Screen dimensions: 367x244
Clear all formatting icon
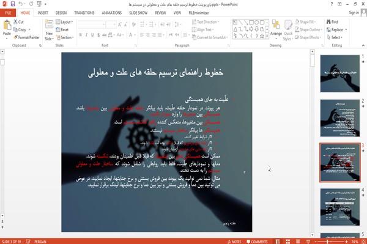tap(133, 24)
